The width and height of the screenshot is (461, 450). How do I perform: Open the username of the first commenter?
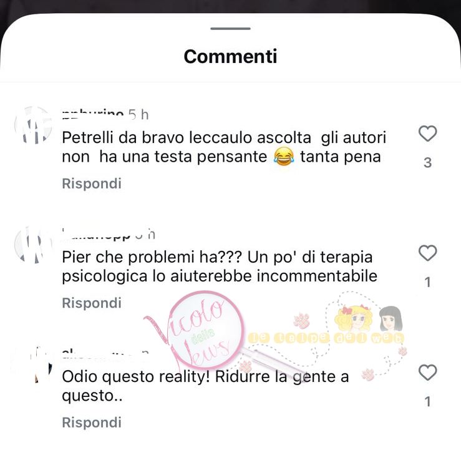click(92, 114)
